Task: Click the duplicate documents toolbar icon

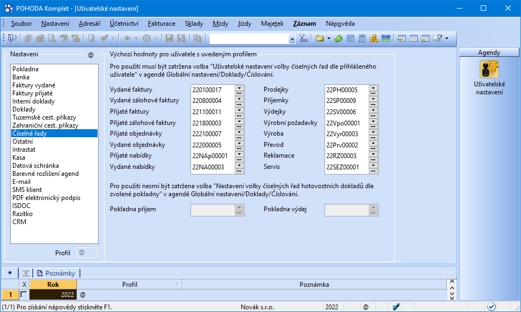Action: (x=197, y=39)
